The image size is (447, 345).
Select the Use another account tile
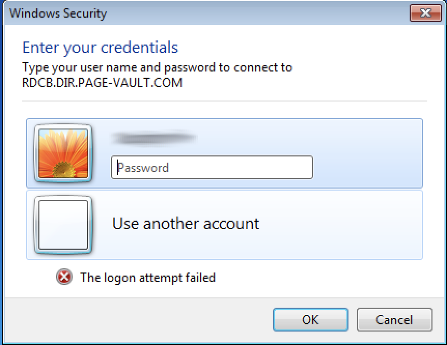225,225
